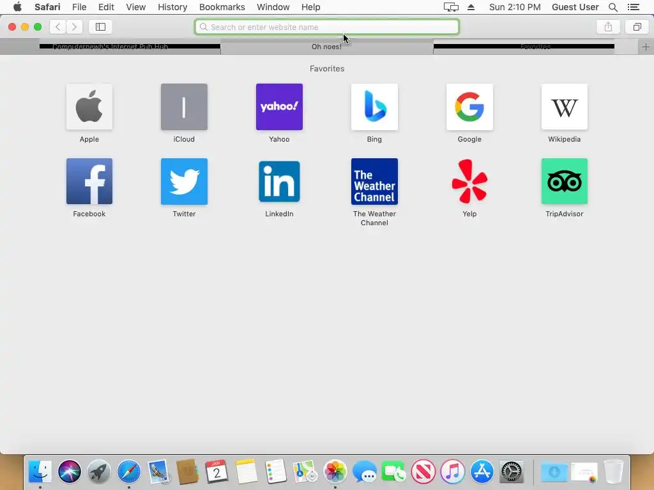Open the Apple logo system menu
Image resolution: width=654 pixels, height=490 pixels.
point(17,7)
